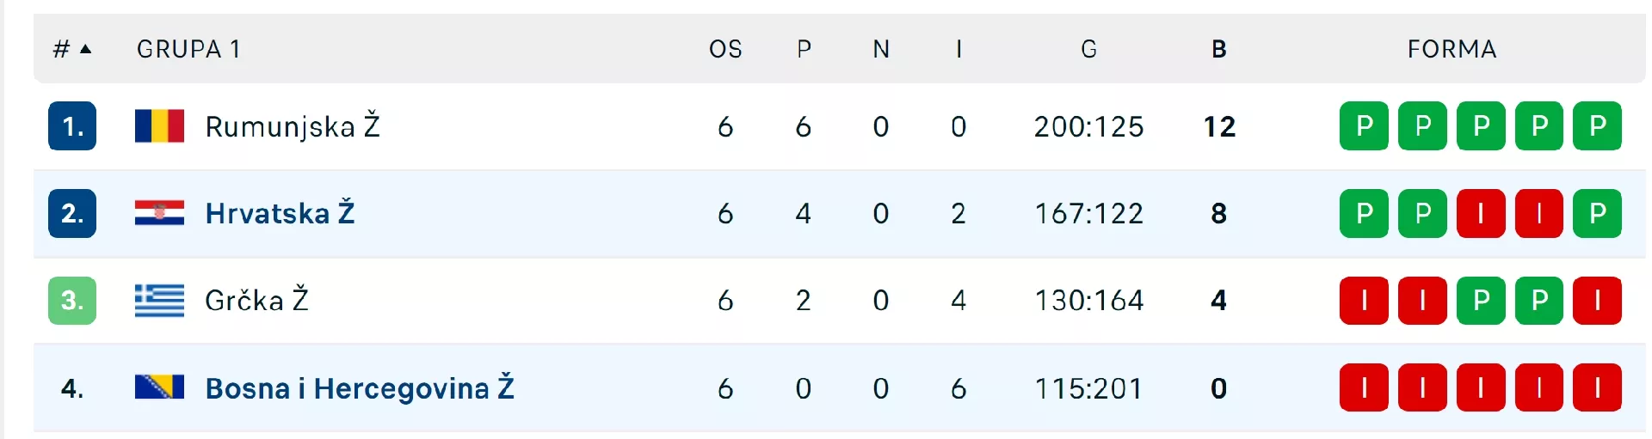The image size is (1652, 439).
Task: Sort standings by B points header
Action: pyautogui.click(x=1218, y=49)
